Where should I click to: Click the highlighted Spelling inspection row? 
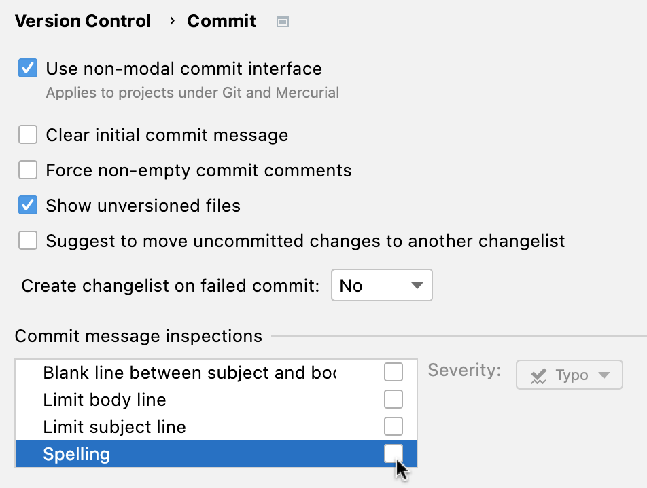pos(76,453)
